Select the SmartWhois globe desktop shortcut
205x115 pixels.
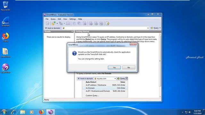tap(5, 68)
